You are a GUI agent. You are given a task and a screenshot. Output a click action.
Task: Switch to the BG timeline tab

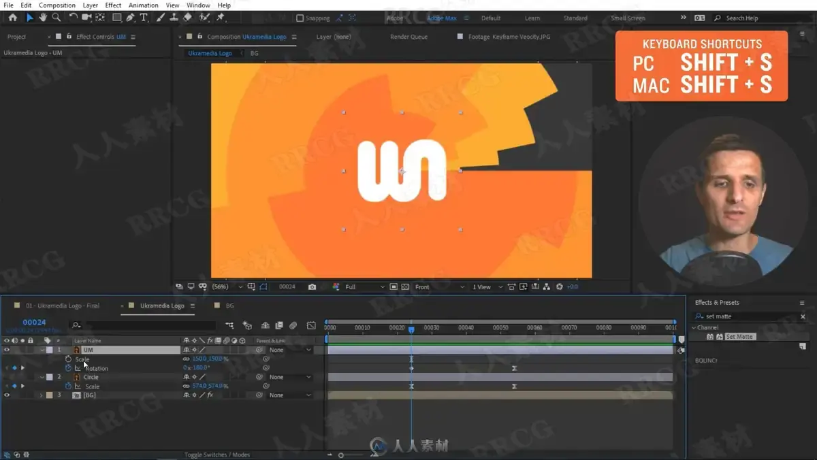229,306
